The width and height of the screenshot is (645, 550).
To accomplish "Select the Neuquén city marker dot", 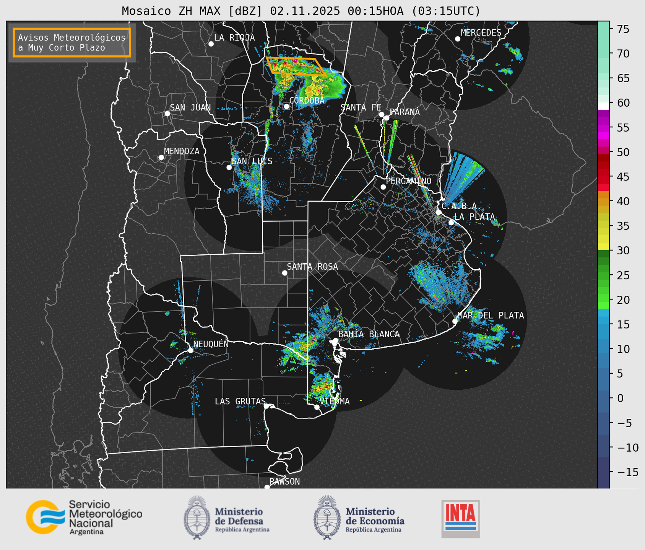I will 190,350.
